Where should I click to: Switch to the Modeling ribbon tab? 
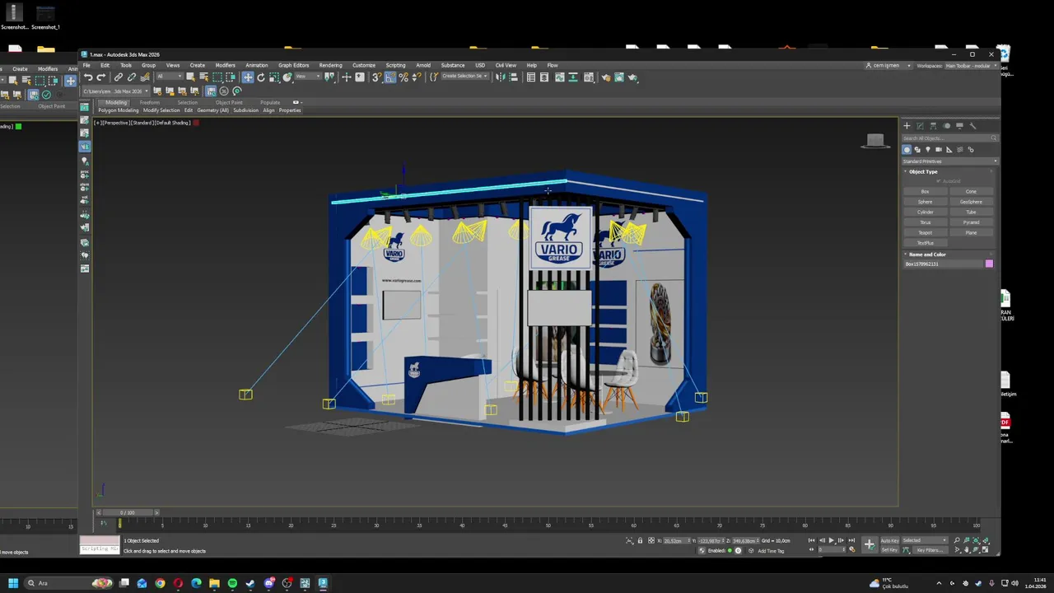[x=116, y=102]
